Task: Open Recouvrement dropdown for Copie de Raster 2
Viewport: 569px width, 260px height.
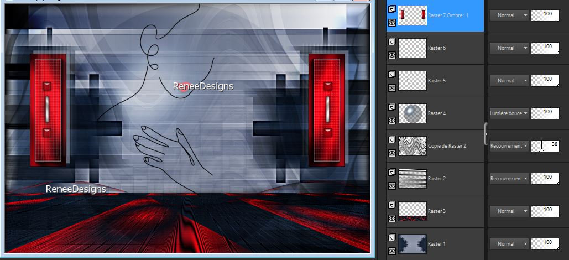Action: pyautogui.click(x=509, y=146)
